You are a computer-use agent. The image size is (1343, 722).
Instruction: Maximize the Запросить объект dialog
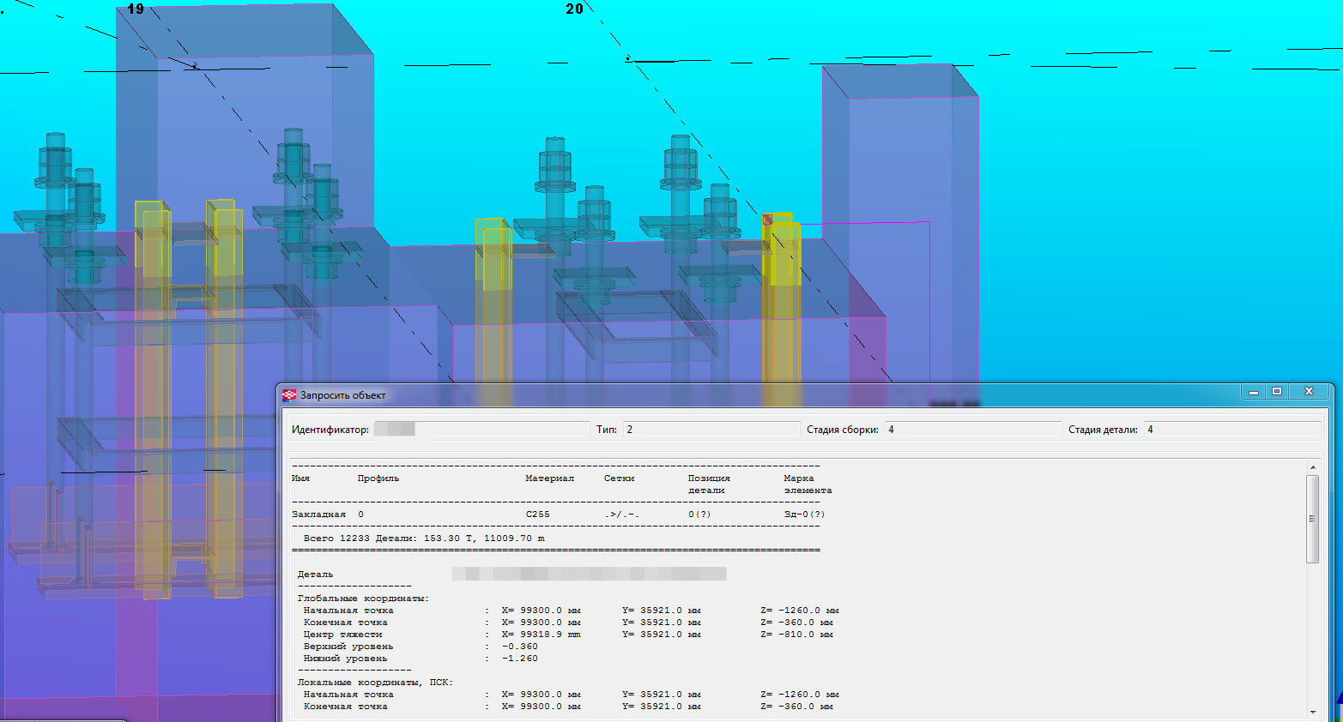tap(1277, 392)
